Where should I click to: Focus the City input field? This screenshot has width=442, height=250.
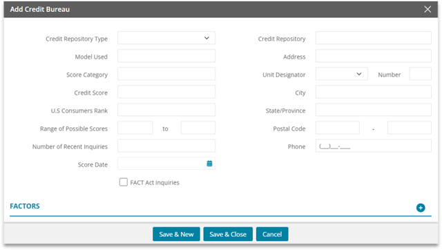(374, 92)
